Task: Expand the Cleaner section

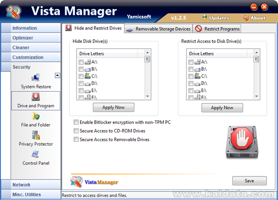Action: click(31, 48)
